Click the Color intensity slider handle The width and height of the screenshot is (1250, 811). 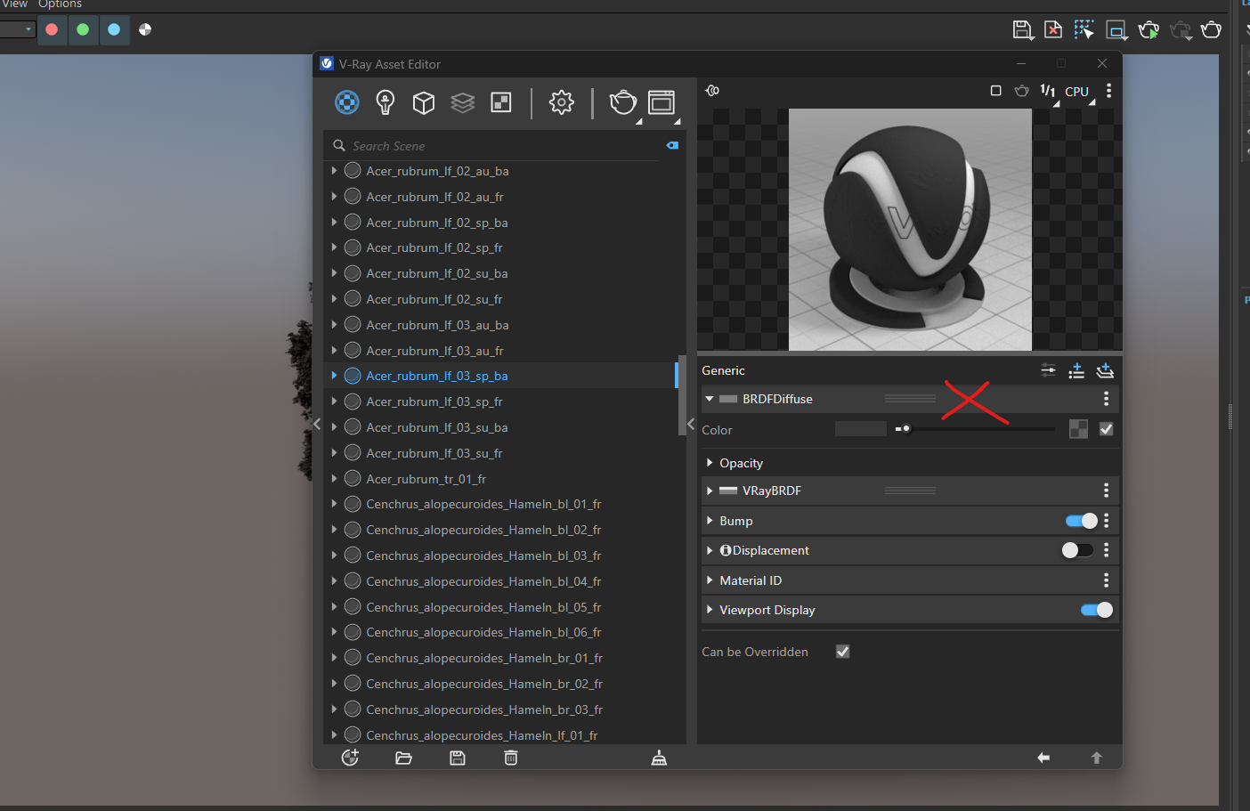[906, 429]
